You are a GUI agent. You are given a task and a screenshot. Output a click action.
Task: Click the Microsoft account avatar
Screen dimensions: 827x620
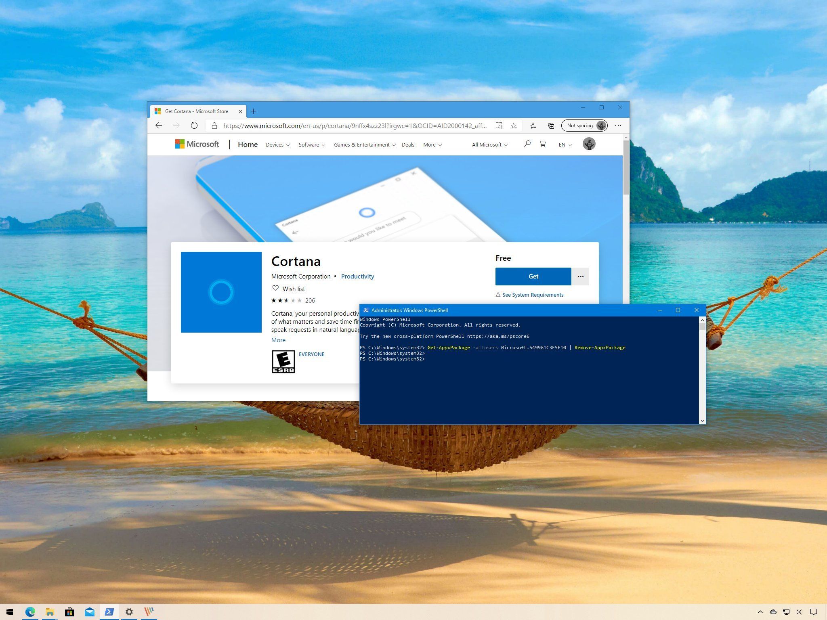point(589,144)
